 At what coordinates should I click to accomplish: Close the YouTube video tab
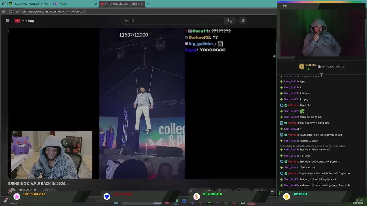142,4
